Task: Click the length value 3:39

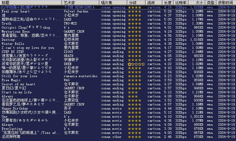Action: (x=168, y=129)
